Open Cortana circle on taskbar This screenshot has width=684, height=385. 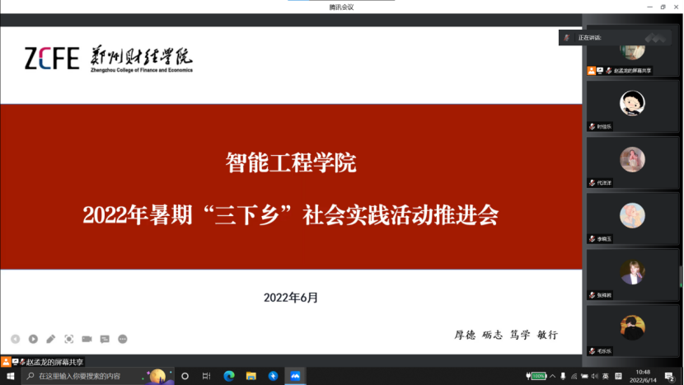(185, 376)
